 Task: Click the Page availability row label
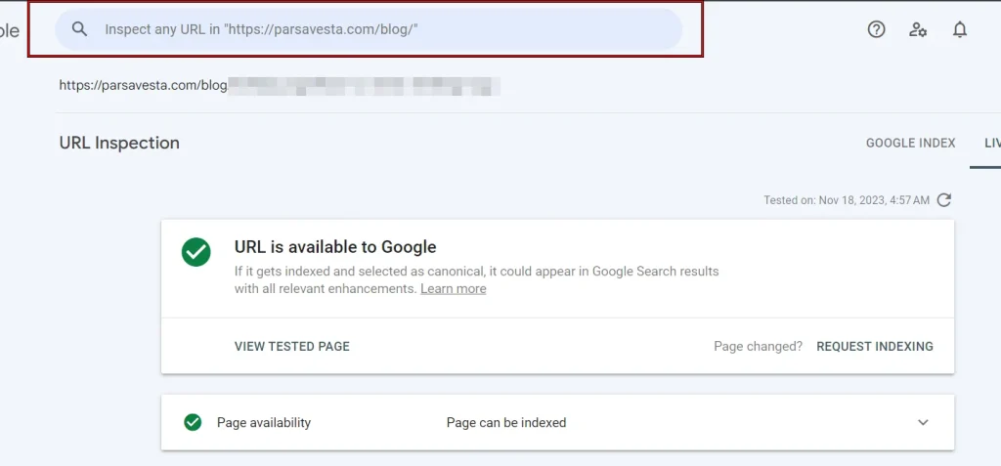[x=264, y=423]
